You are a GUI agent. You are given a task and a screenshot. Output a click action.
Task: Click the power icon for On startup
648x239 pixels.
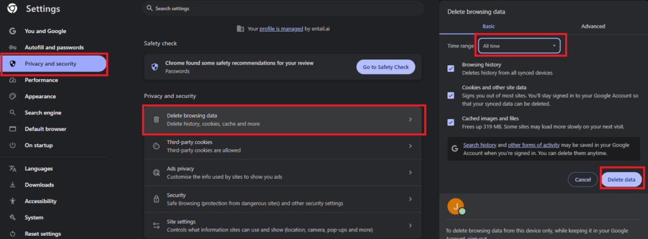[x=13, y=145]
